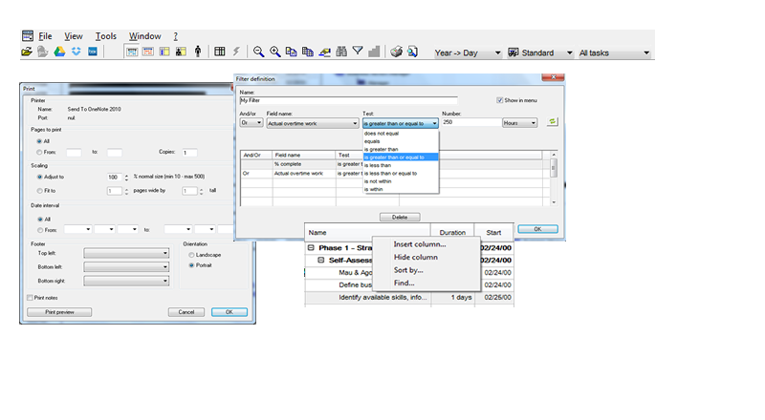The image size is (765, 420).
Task: Click the print preview magnifier icon
Action: click(413, 52)
